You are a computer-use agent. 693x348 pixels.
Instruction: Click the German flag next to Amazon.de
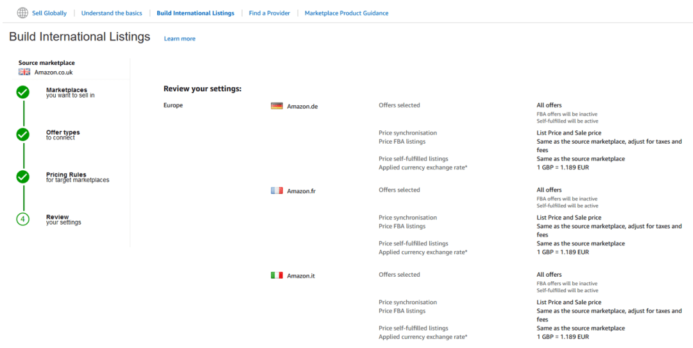tap(277, 106)
